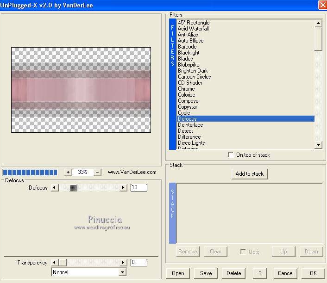Viewport: 327px width, 283px height.
Task: Click the Delete button
Action: click(233, 273)
